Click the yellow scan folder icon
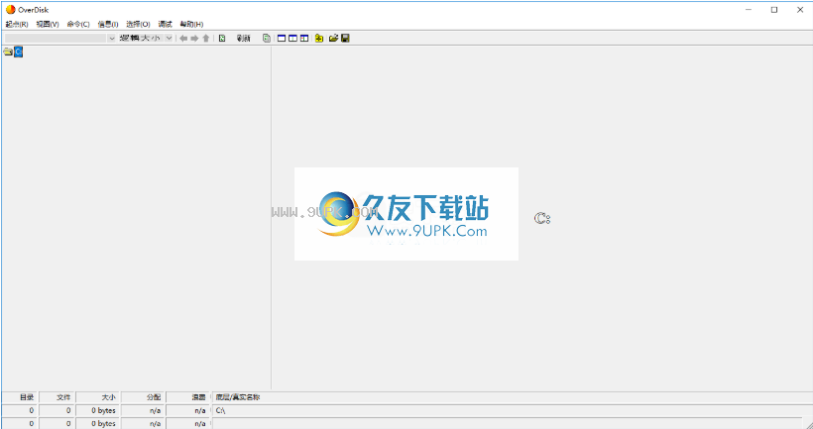 tap(319, 39)
